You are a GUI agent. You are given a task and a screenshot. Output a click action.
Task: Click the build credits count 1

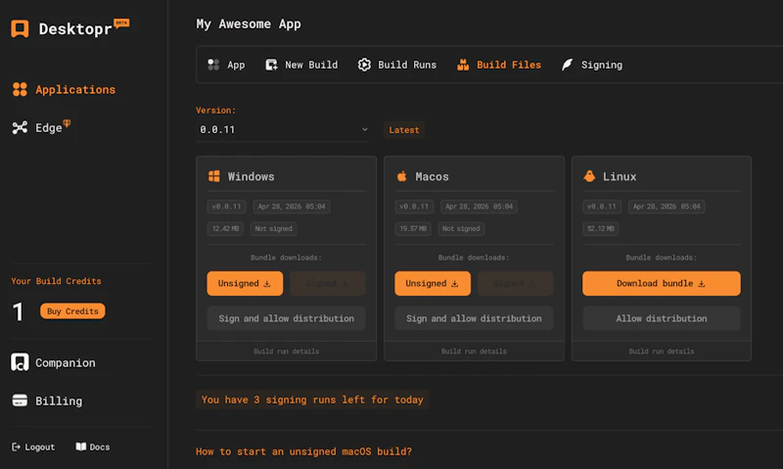pyautogui.click(x=18, y=312)
